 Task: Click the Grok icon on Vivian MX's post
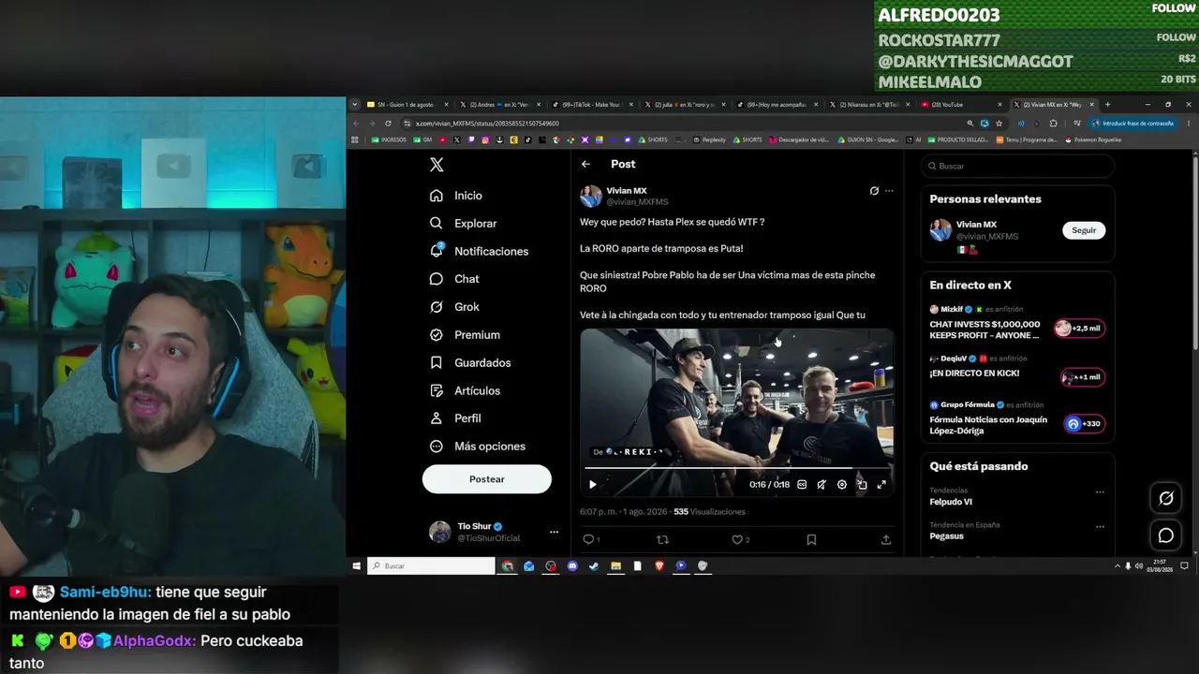874,191
